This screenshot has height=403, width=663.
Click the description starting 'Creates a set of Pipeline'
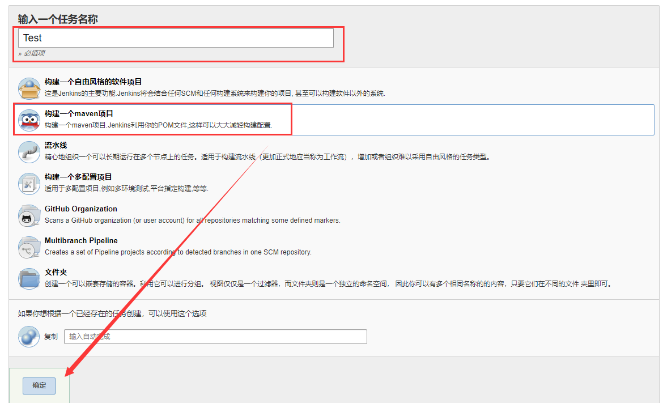tap(178, 252)
